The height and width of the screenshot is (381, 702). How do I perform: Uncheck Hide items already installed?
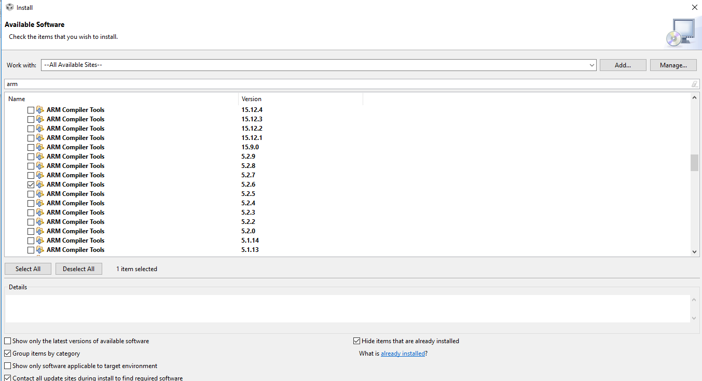pos(356,341)
